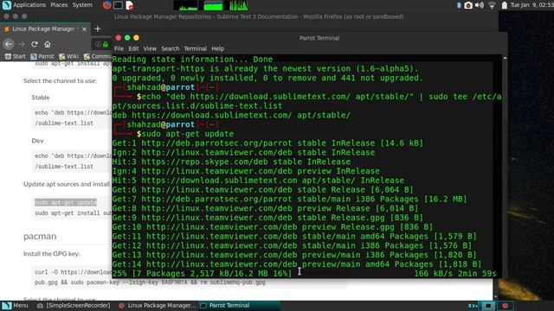Screen dimensions: 554x311
Task: Click the 'Stable' heading on the web page
Action: point(41,98)
